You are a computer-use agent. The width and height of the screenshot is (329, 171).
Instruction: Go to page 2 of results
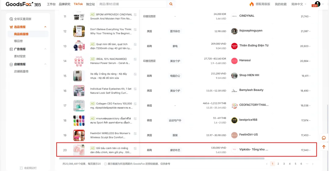(x=278, y=164)
